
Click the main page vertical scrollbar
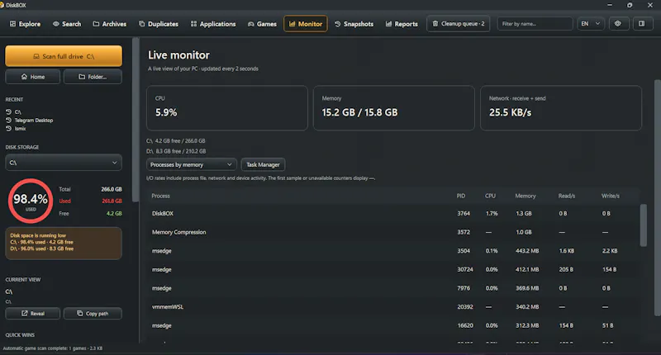coord(657,198)
